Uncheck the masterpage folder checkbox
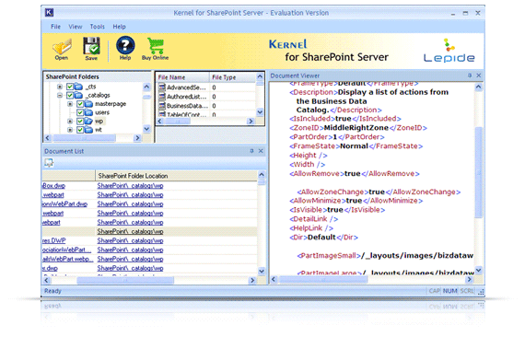This screenshot has width=525, height=337. click(80, 104)
